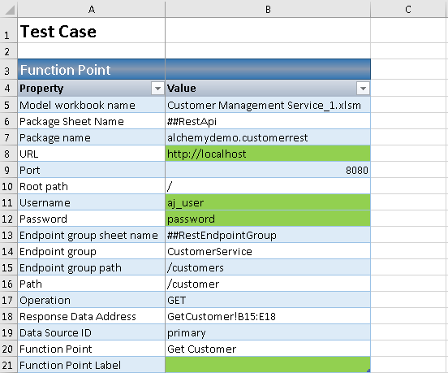
Task: Select the Function Point blue header cell
Action: 92,70
